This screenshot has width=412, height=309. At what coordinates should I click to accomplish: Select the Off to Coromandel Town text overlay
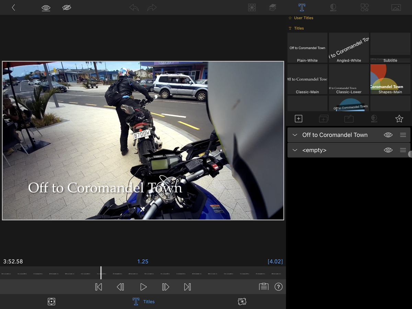(x=105, y=187)
